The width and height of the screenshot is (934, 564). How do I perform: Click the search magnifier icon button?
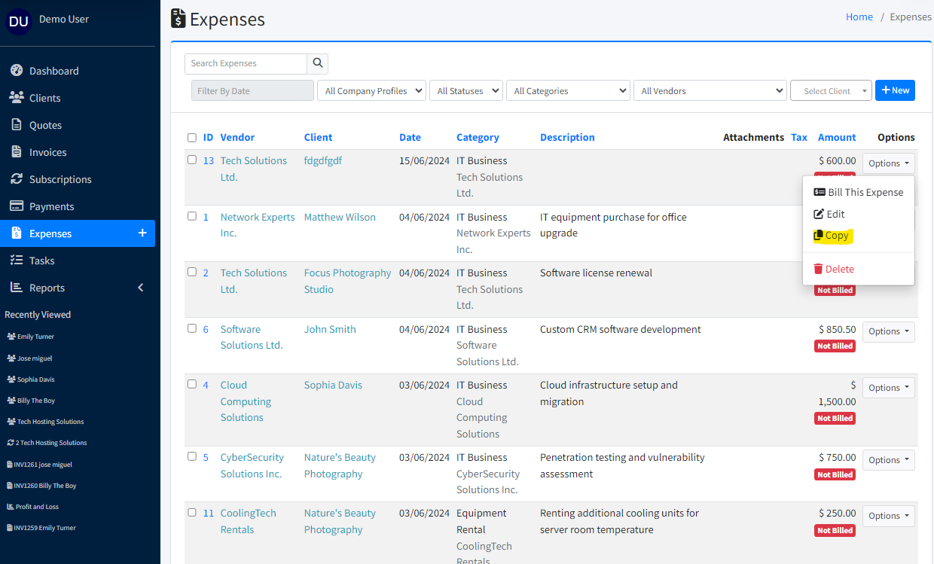point(318,64)
